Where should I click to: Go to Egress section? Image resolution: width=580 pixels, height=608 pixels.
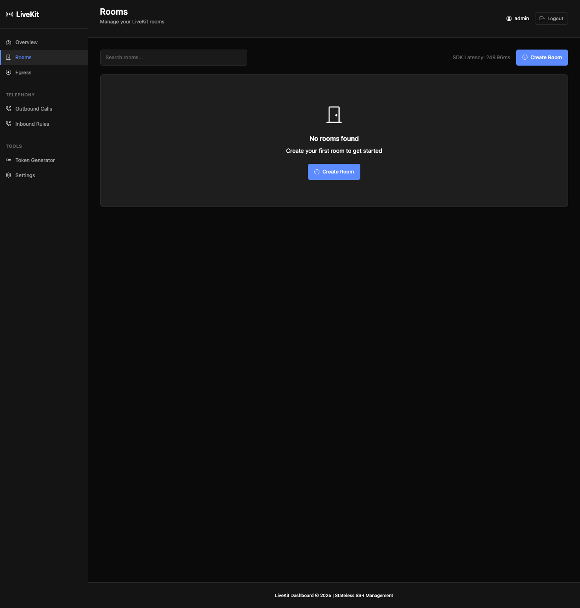pos(23,73)
